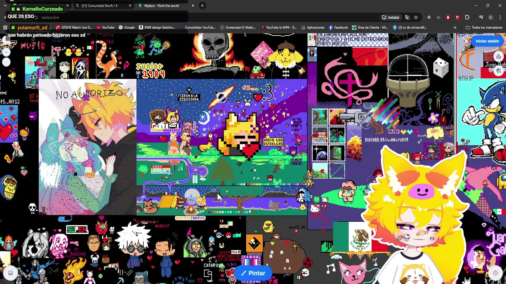The height and width of the screenshot is (284, 506).
Task: Click the first red extension icon
Action: [x=448, y=17]
